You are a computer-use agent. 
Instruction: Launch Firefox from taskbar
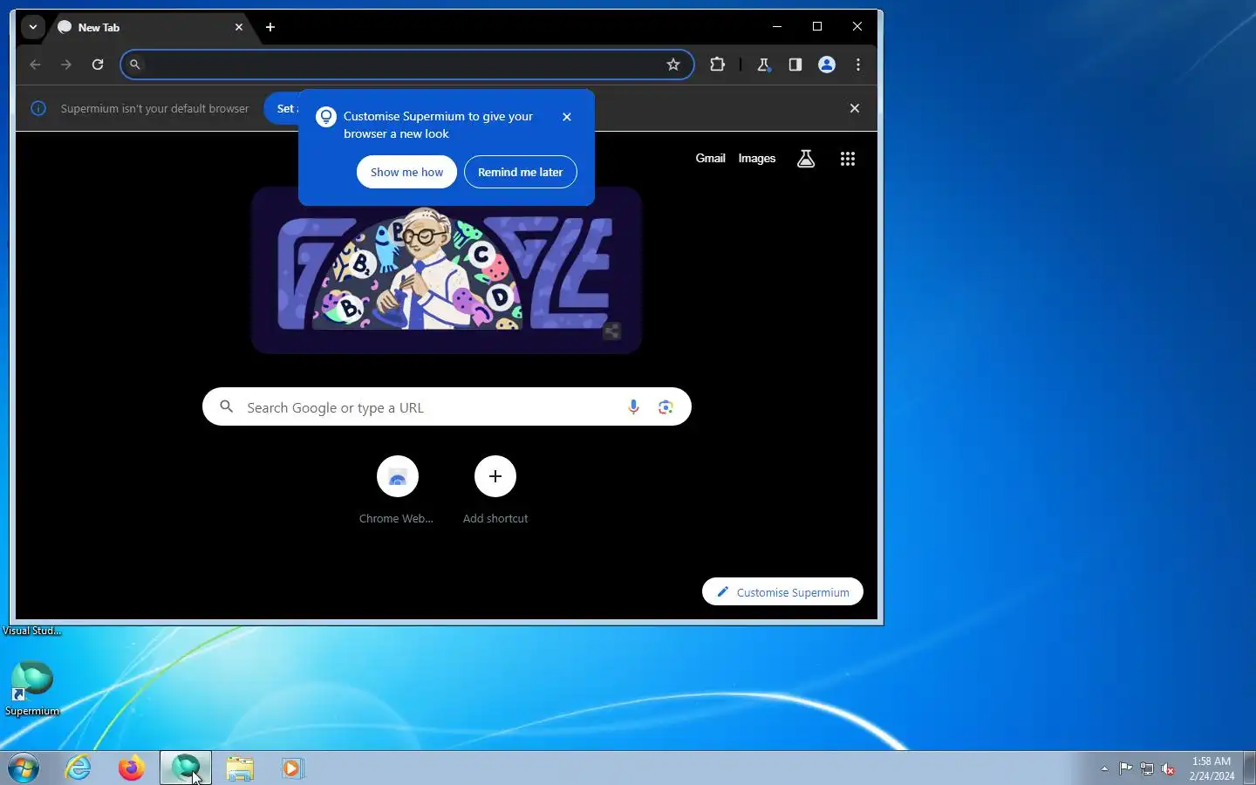[132, 768]
